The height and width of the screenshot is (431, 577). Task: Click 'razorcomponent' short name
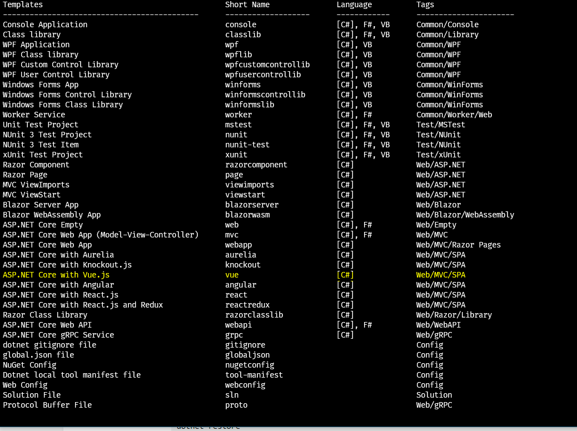[256, 165]
